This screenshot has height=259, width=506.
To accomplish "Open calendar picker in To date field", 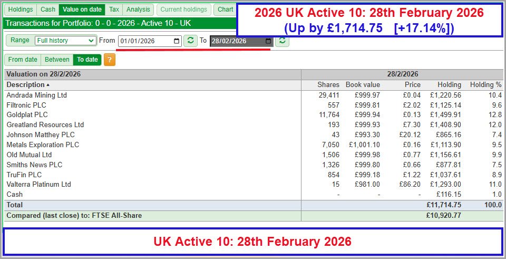I will click(x=268, y=41).
